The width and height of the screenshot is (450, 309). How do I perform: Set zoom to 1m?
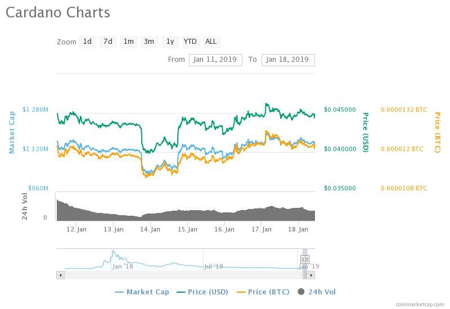coord(129,42)
